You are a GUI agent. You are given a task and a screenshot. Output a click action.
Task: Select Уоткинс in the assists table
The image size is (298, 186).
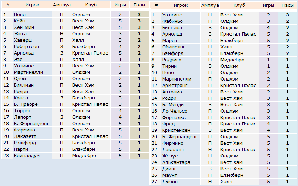point(172,15)
